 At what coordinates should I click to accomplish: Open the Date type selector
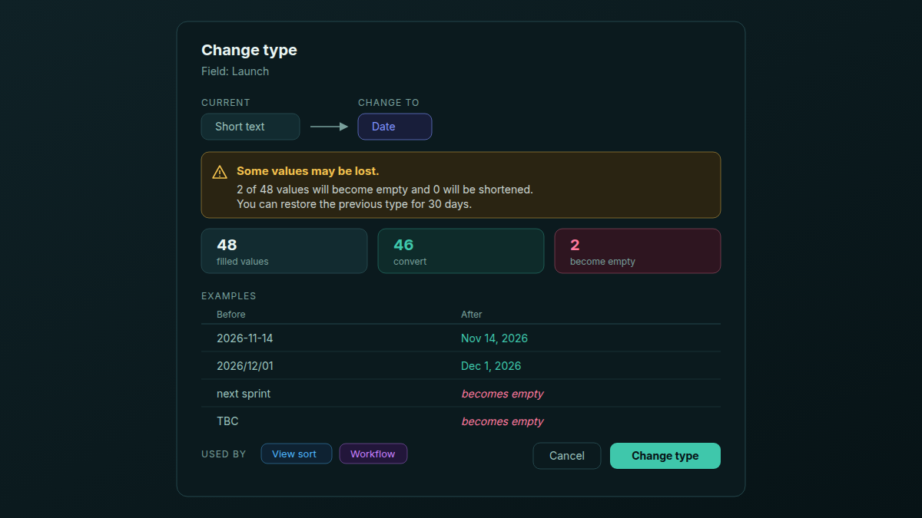pos(395,127)
